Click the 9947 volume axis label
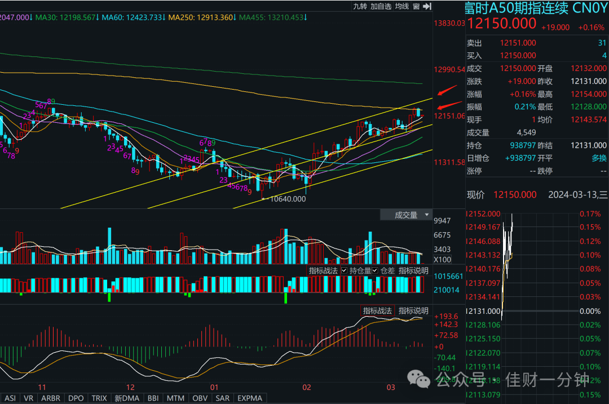The image size is (609, 404). [x=442, y=220]
